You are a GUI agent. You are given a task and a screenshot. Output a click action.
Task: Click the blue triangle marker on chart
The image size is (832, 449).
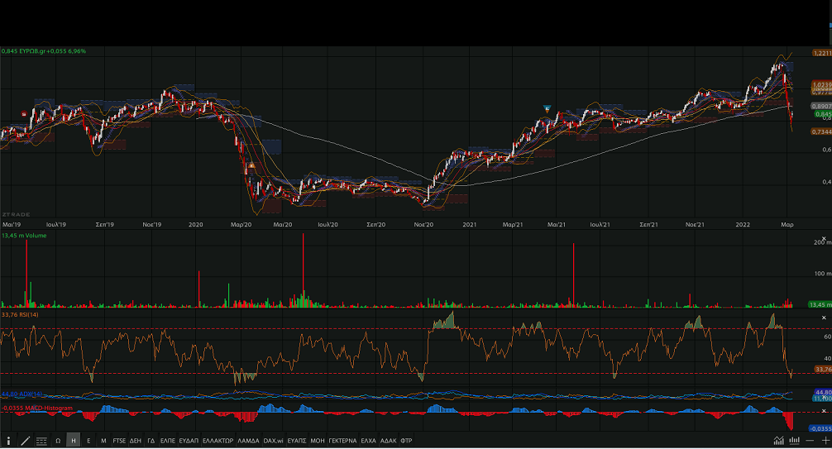point(546,108)
